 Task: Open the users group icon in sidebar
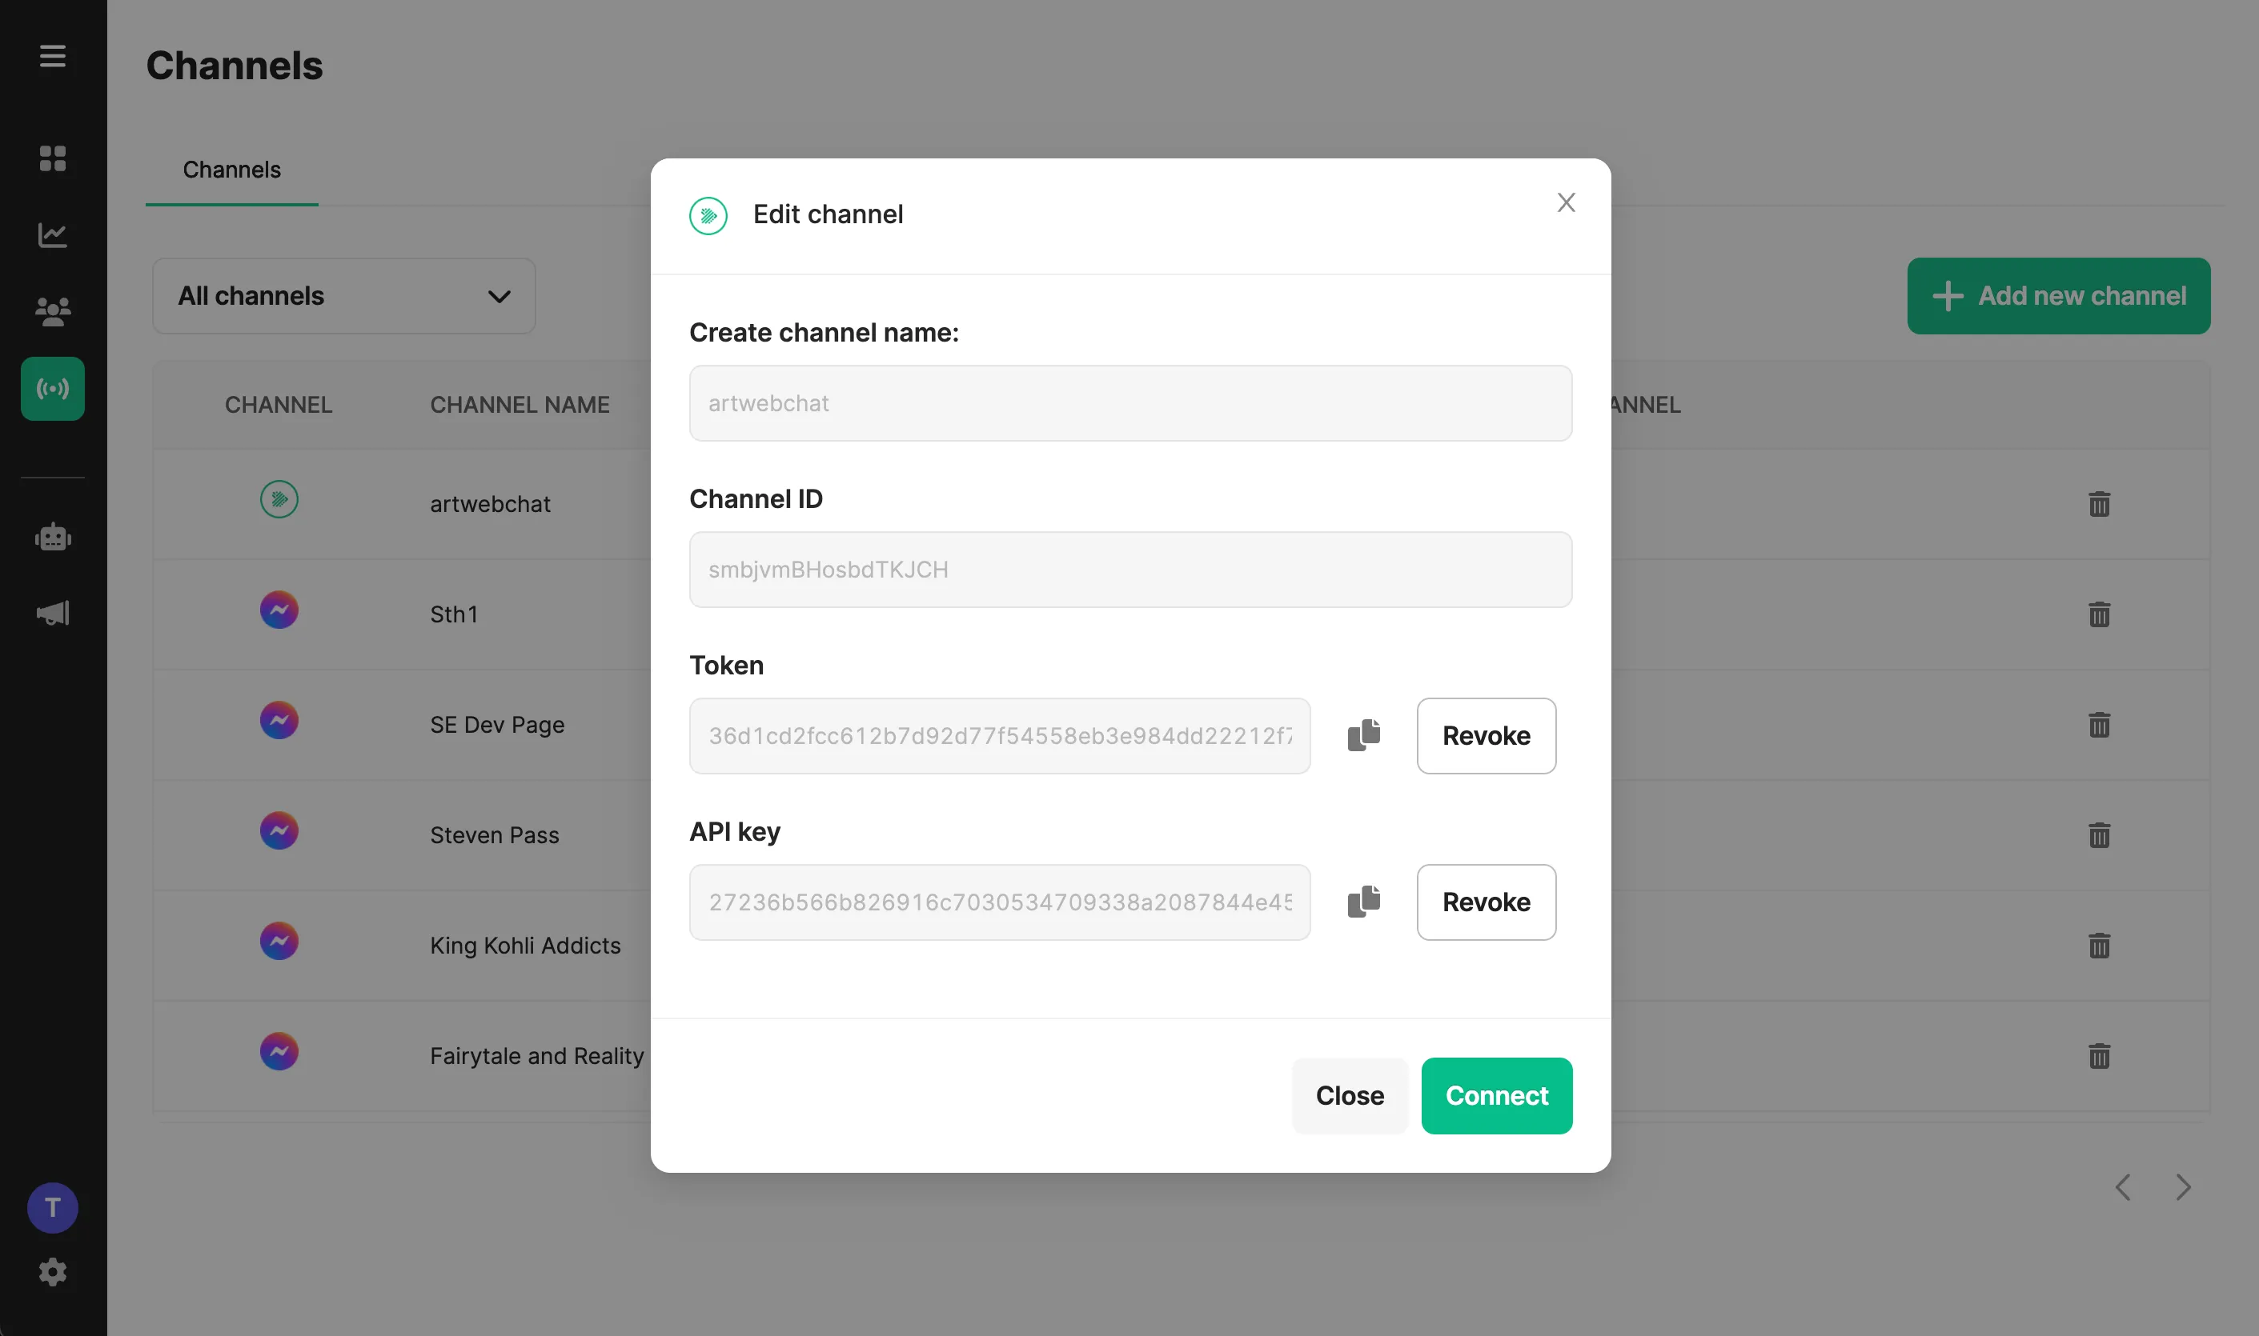click(52, 311)
